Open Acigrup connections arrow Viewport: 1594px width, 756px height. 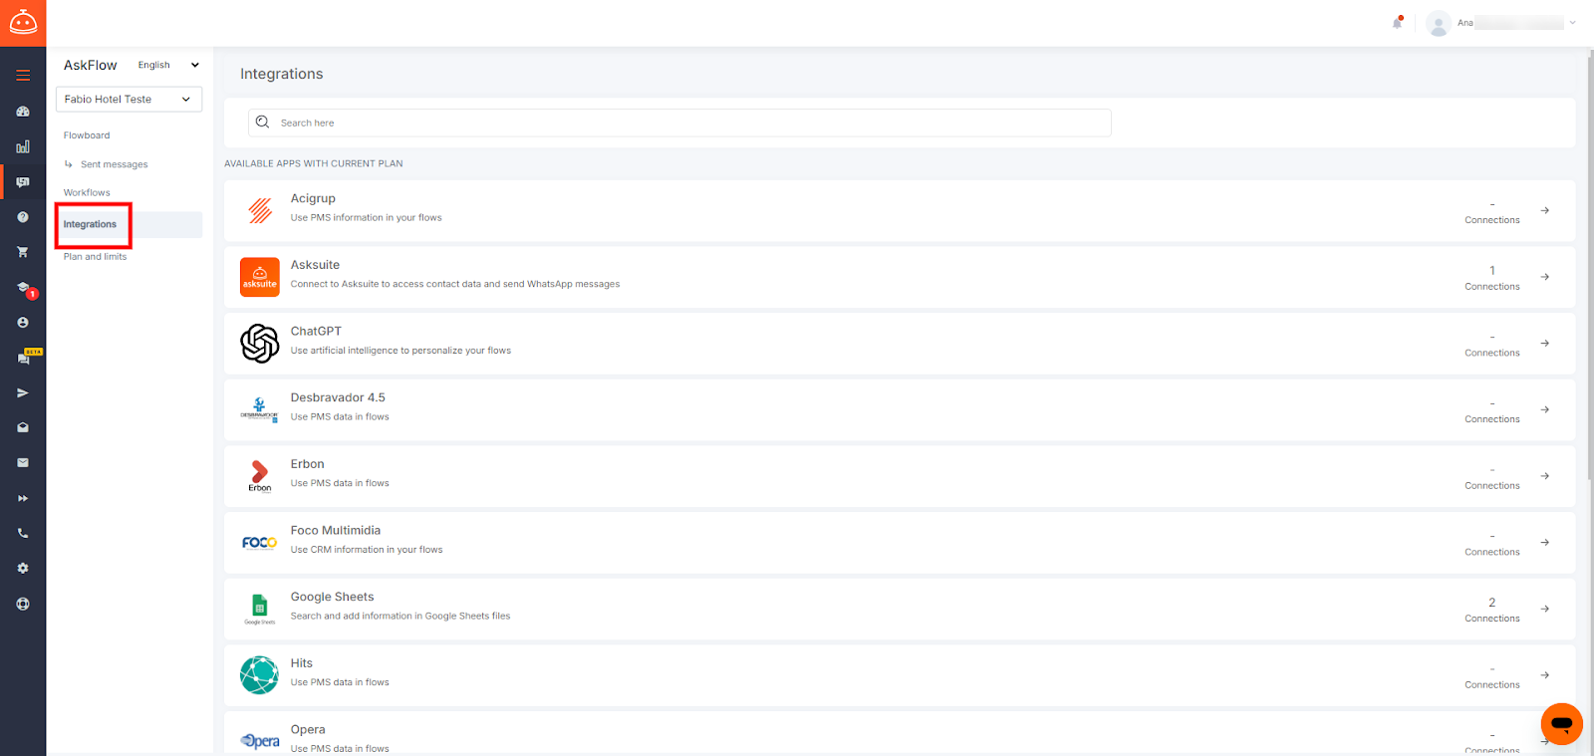point(1545,210)
